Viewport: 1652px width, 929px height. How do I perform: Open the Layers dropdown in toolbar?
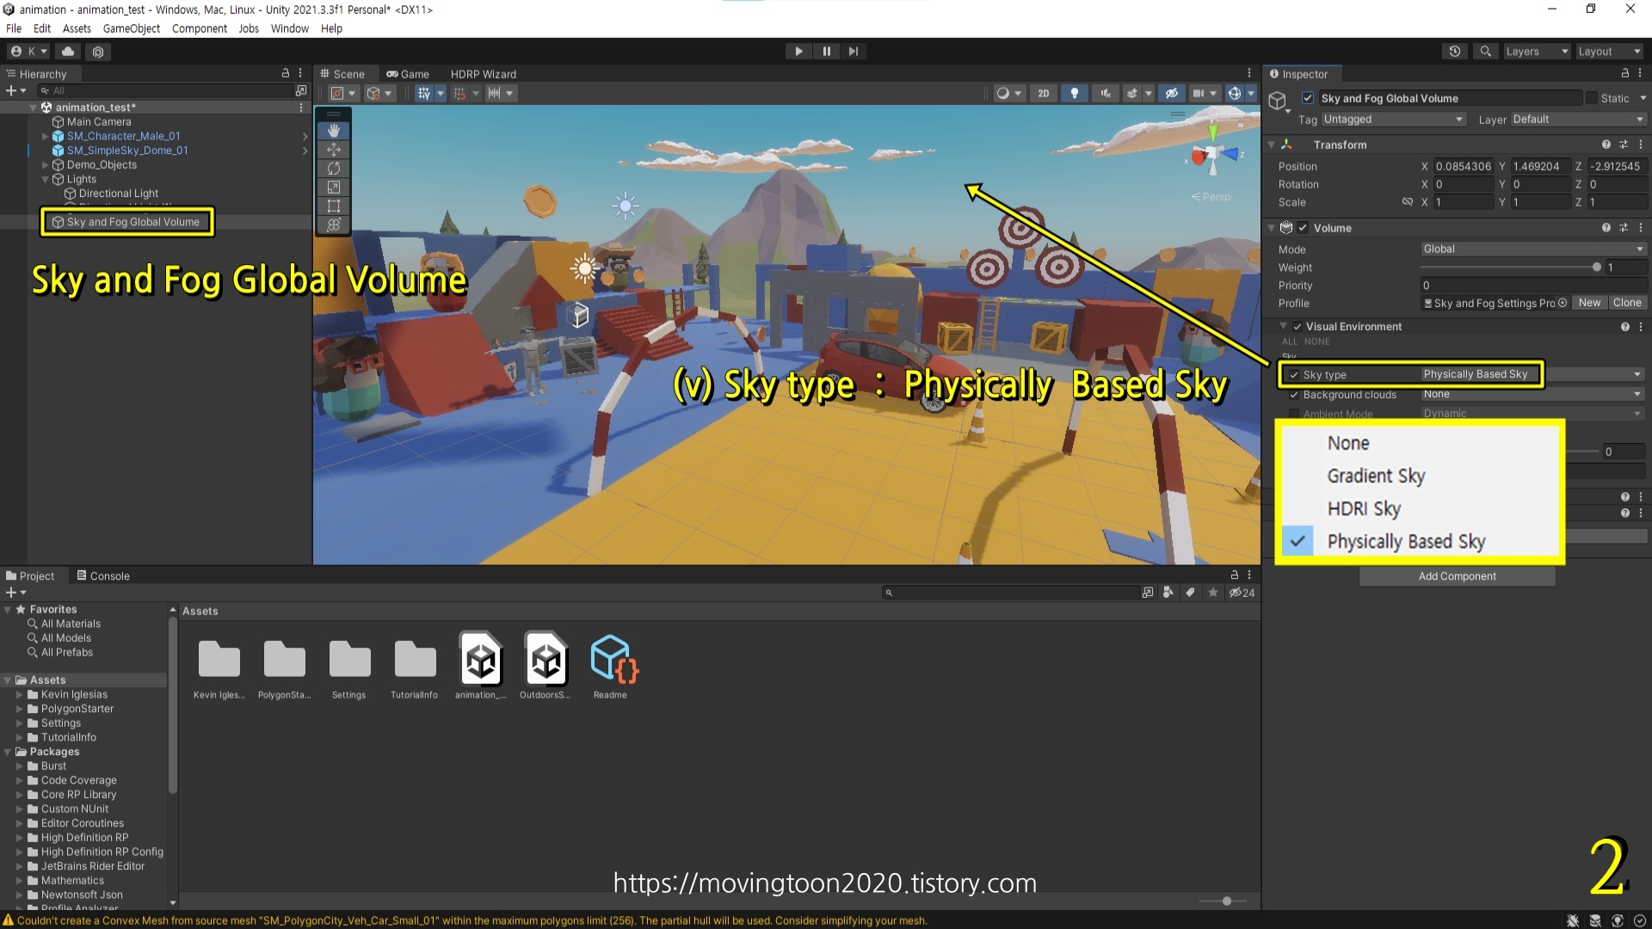tap(1537, 52)
